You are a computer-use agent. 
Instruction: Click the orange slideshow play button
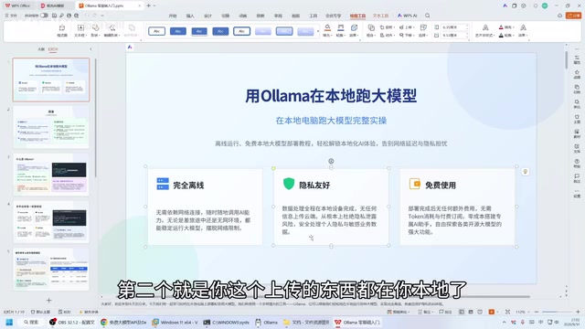coord(492,312)
